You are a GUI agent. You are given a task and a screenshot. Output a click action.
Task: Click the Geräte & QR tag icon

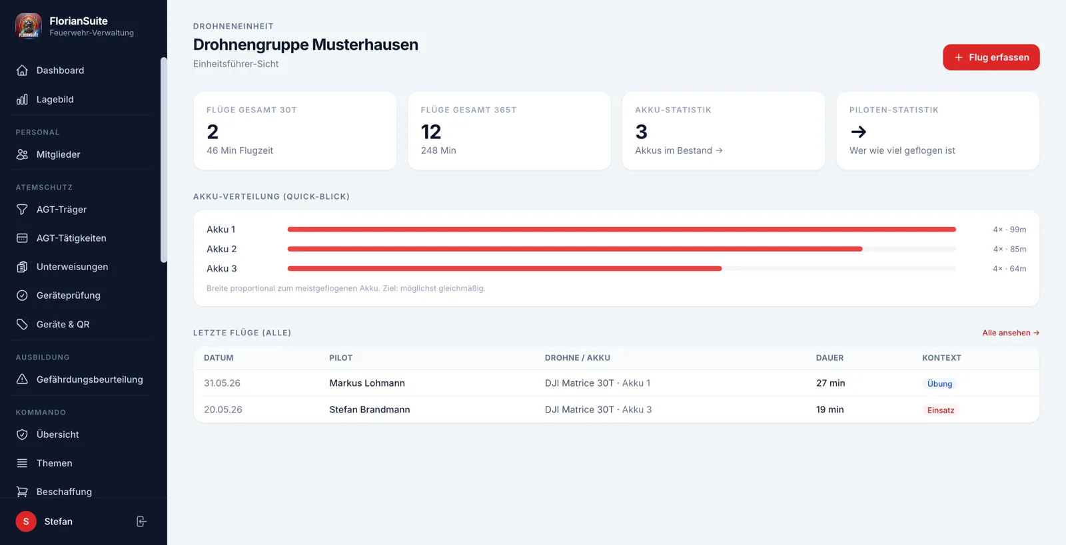(22, 325)
